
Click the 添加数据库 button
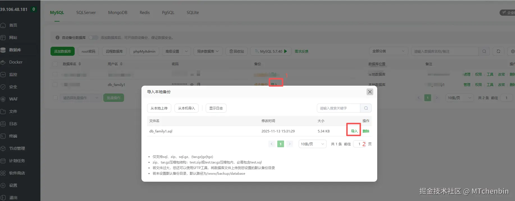pos(63,51)
